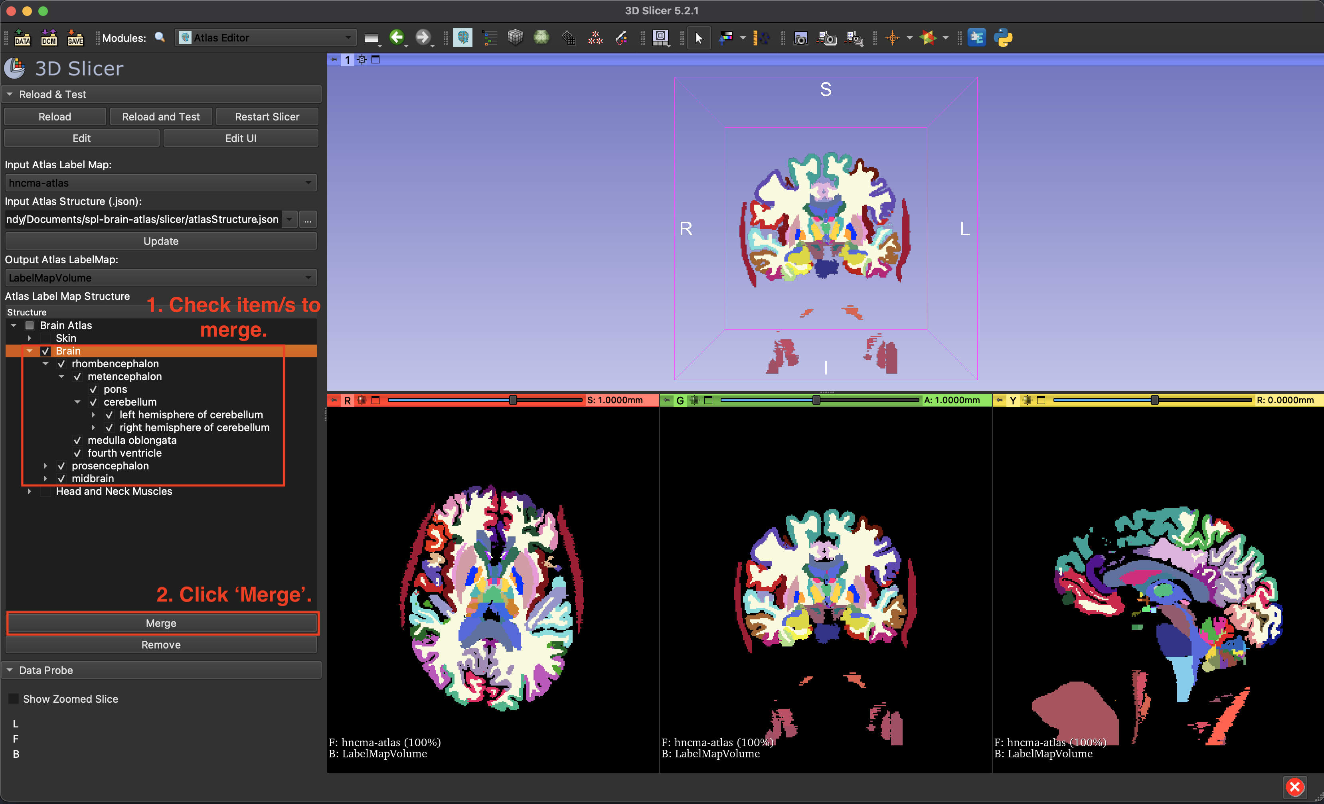Open the Extensions Manager icon
Image resolution: width=1324 pixels, height=804 pixels.
pyautogui.click(x=976, y=37)
